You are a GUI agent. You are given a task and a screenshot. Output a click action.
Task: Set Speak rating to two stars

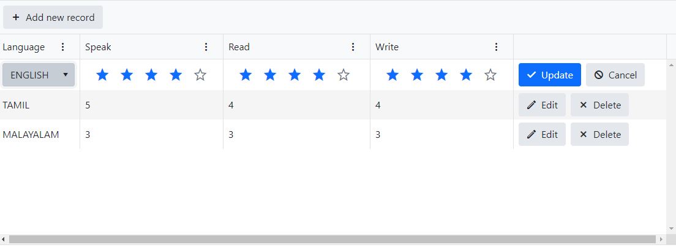(127, 75)
